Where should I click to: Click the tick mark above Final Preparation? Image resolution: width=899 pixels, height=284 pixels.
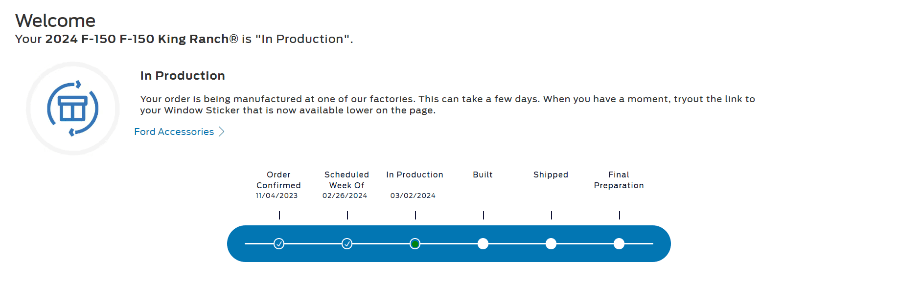click(x=620, y=215)
